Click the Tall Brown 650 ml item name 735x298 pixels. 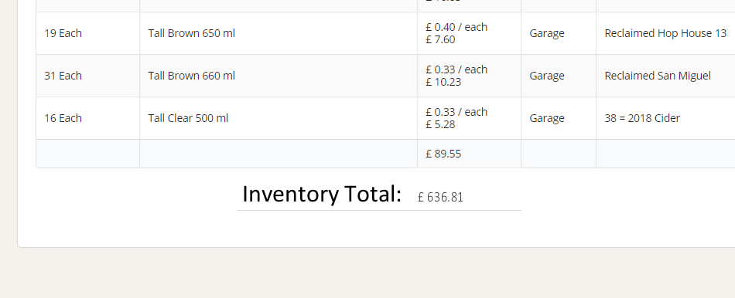(x=191, y=33)
